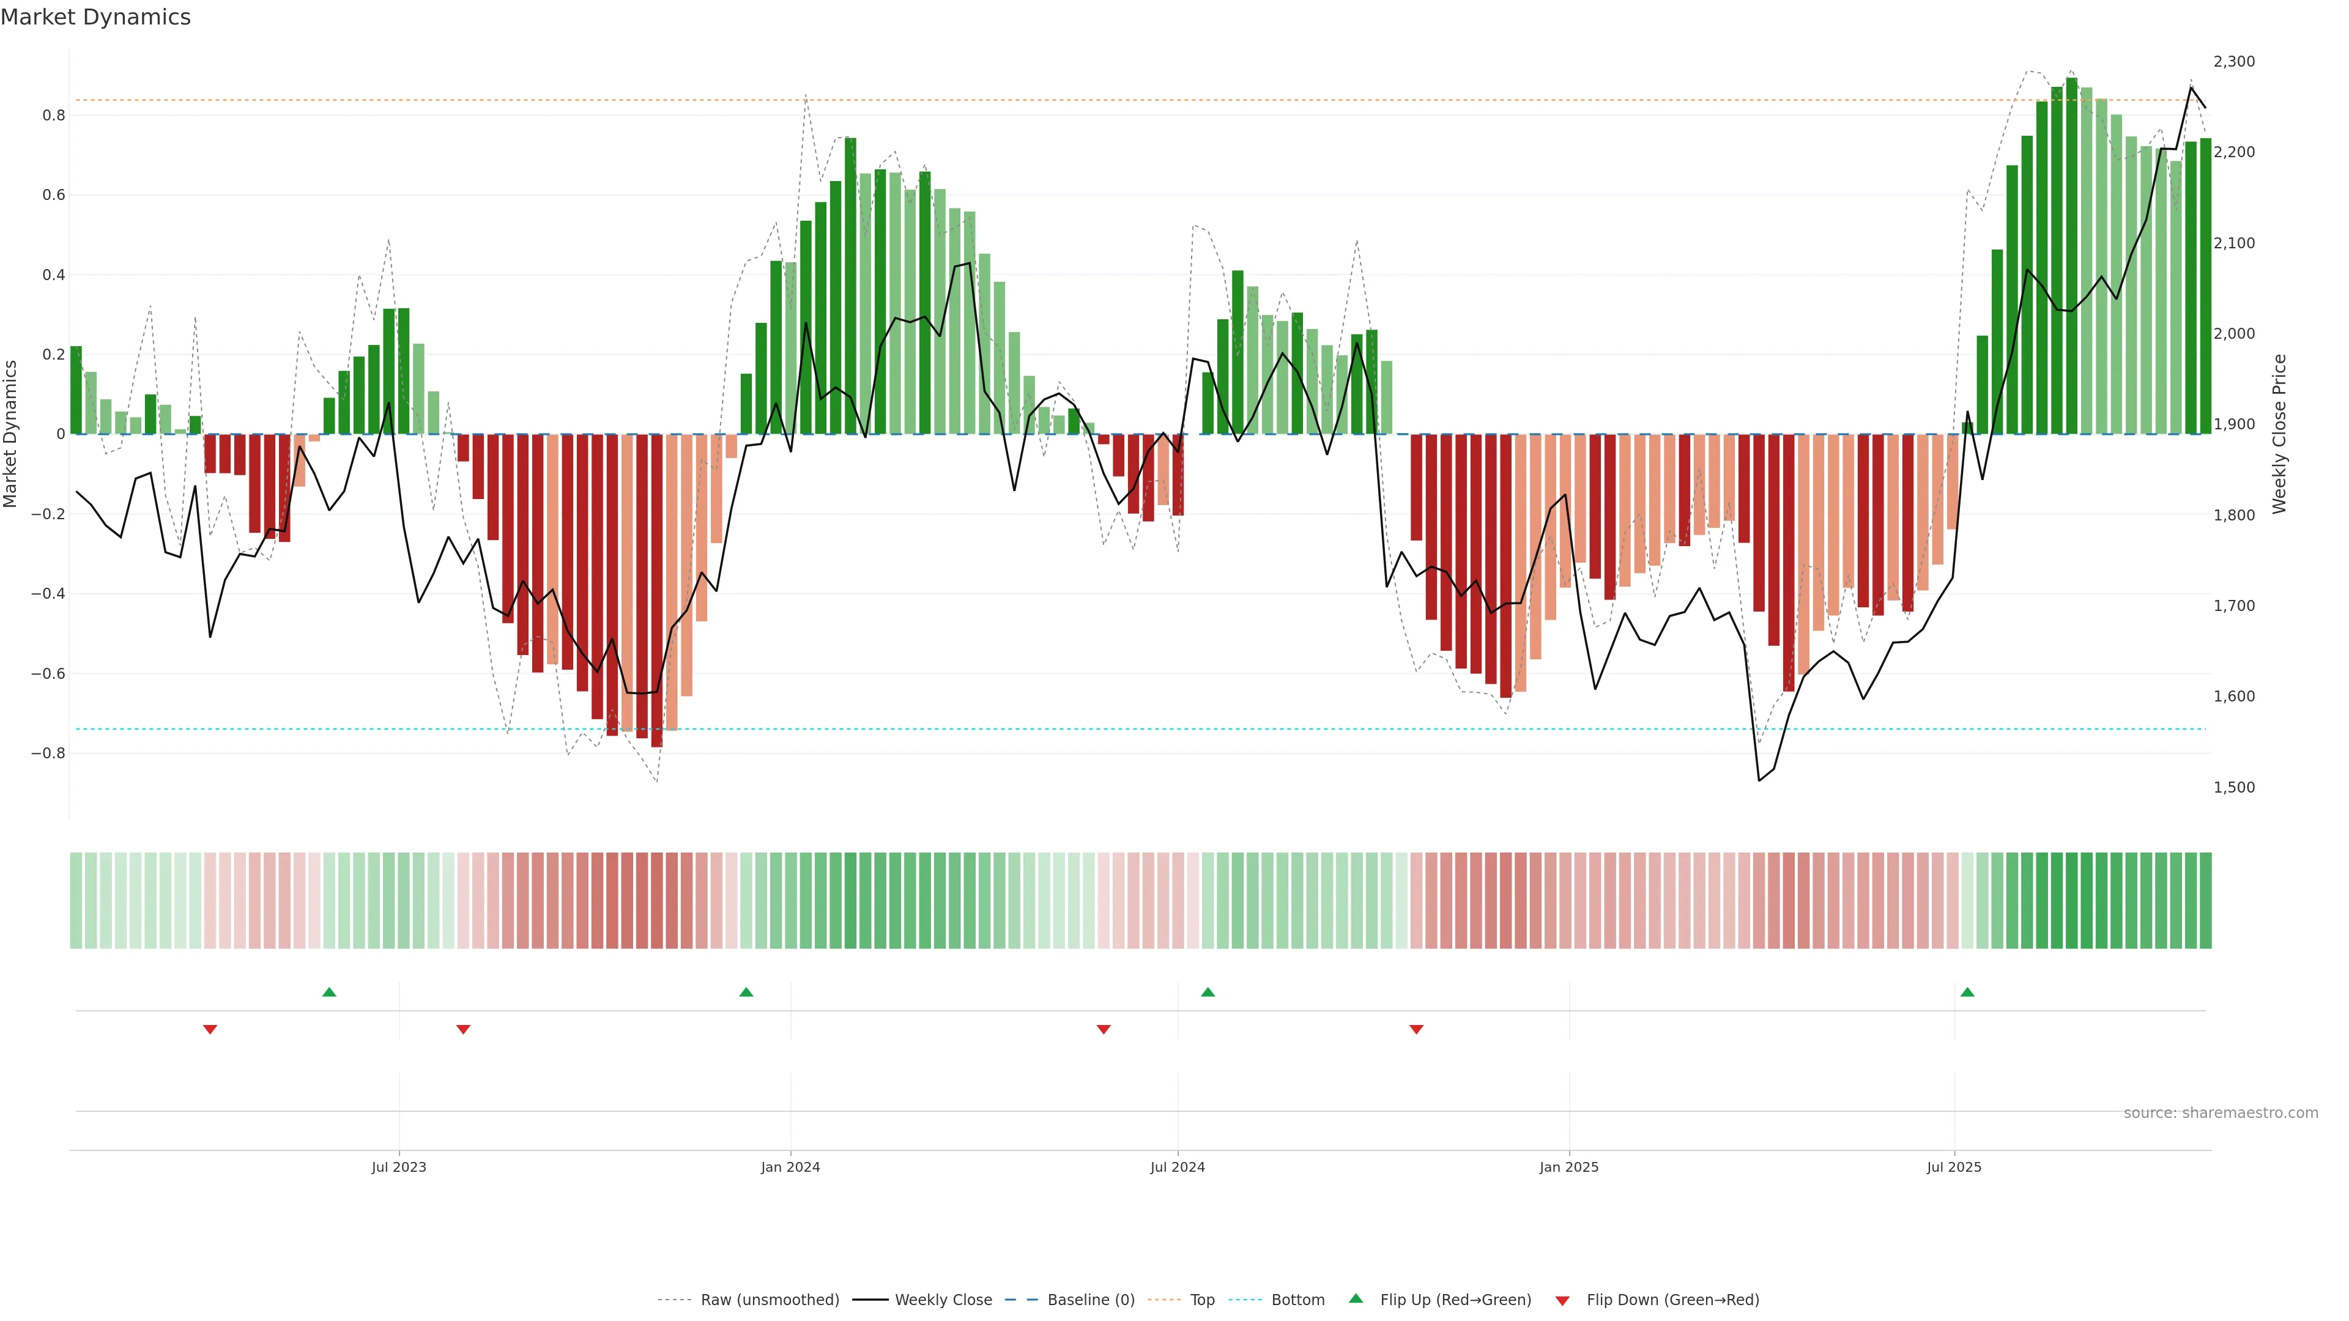This screenshot has width=2349, height=1321.
Task: Click the Jan 2025 axis label
Action: [x=1568, y=1167]
